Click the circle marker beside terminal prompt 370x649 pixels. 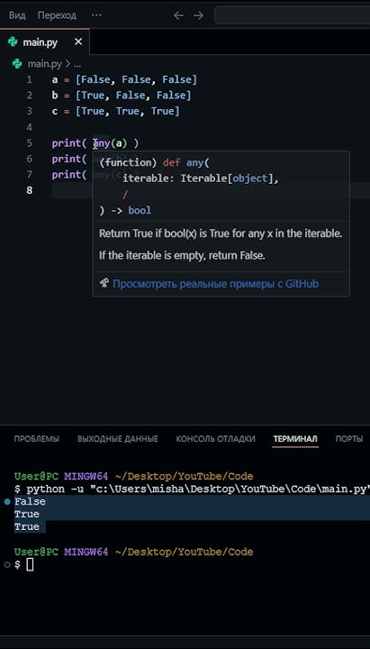[x=7, y=564]
